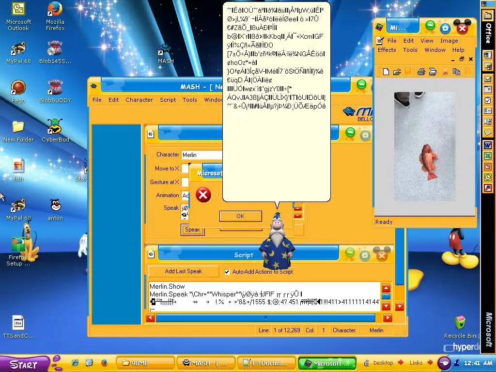496x372 pixels.
Task: Click the Merlin wizard character
Action: coord(277,241)
